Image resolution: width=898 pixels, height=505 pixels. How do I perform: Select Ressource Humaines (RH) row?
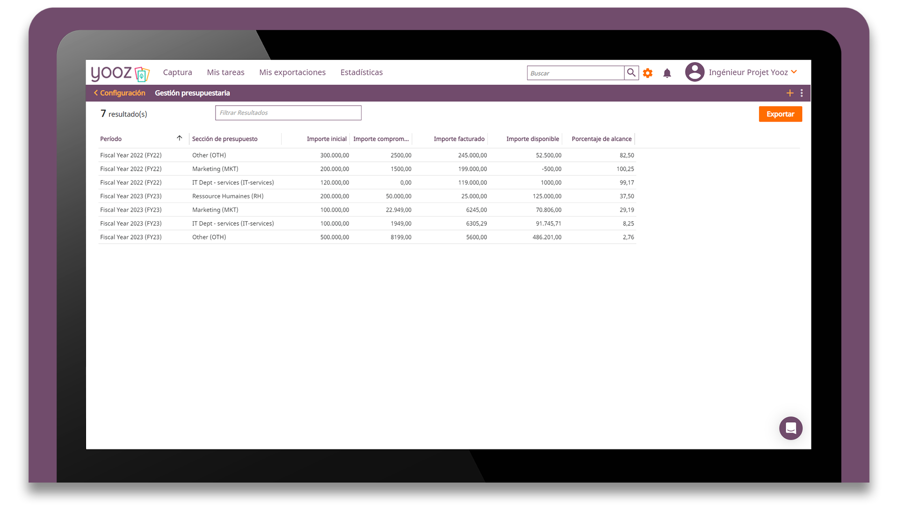[x=367, y=196]
